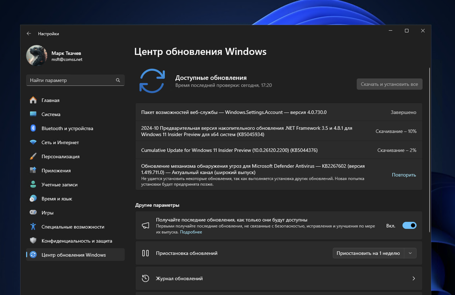The width and height of the screenshot is (455, 295).
Task: Click the 'Доступные обновления' heading
Action: pyautogui.click(x=211, y=78)
